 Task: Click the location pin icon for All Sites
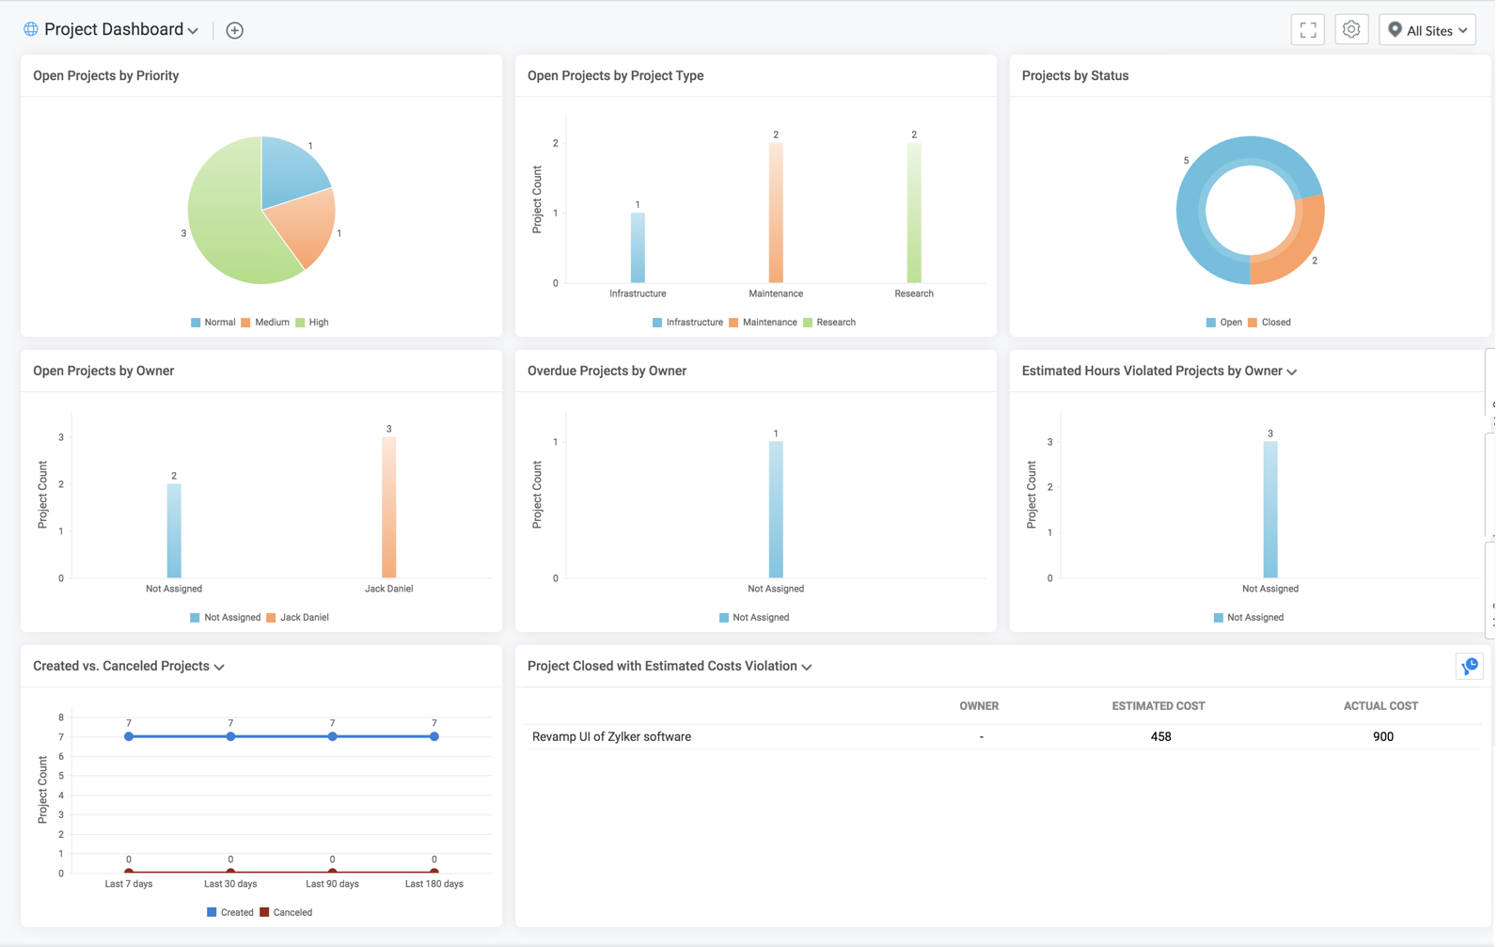coord(1396,30)
